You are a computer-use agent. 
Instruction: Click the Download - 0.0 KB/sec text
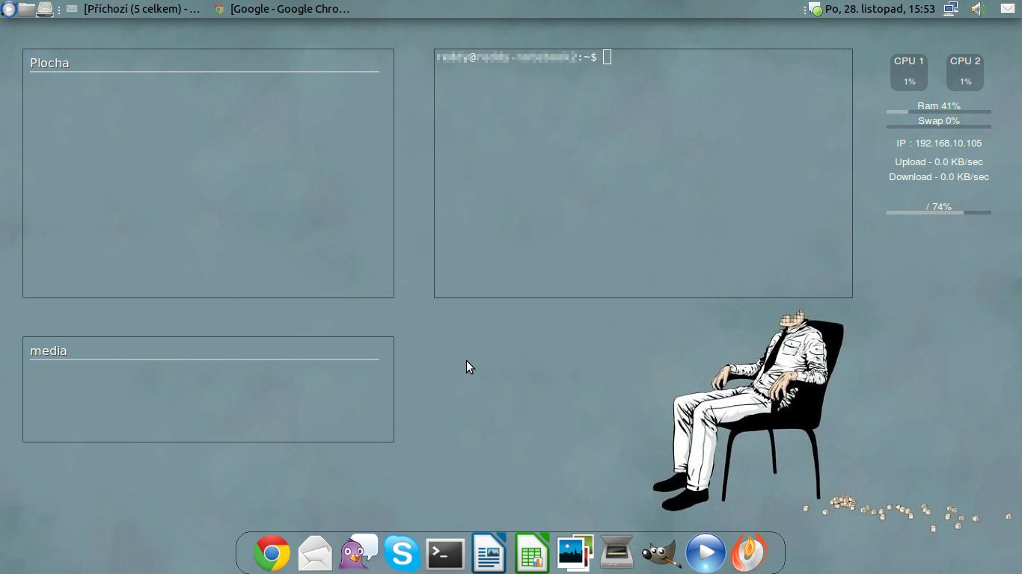(x=939, y=176)
